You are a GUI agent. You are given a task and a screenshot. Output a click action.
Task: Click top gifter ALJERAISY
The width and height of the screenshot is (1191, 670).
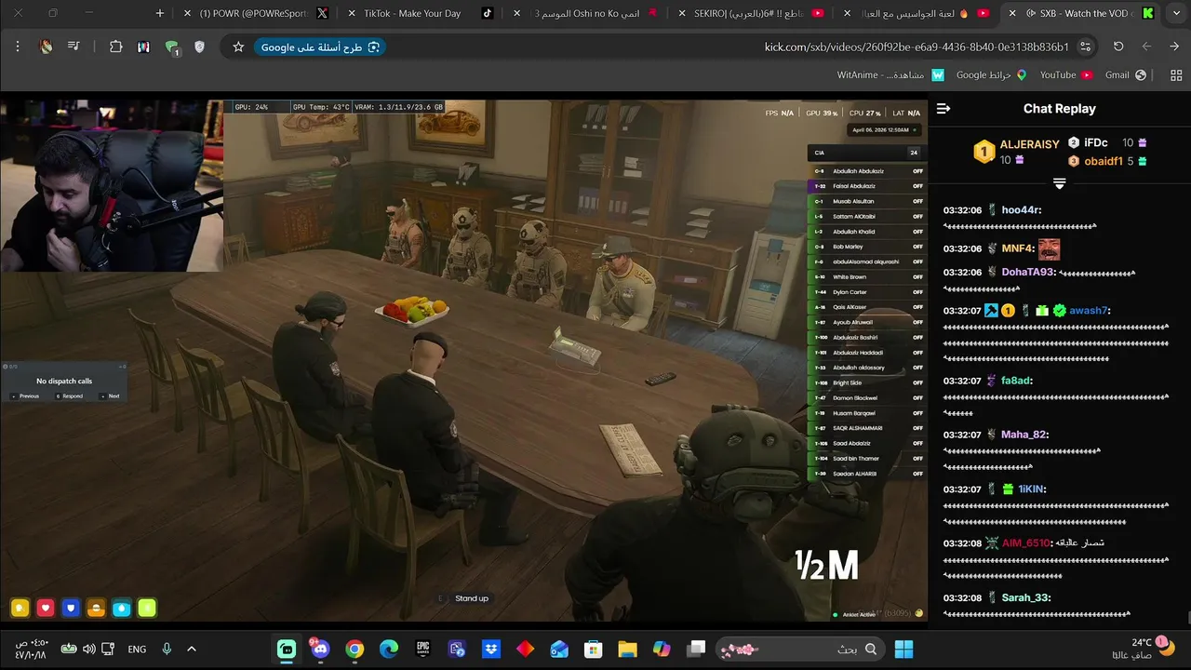tap(1029, 144)
